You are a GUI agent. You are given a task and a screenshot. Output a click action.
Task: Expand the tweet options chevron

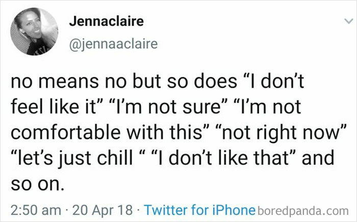pyautogui.click(x=348, y=21)
